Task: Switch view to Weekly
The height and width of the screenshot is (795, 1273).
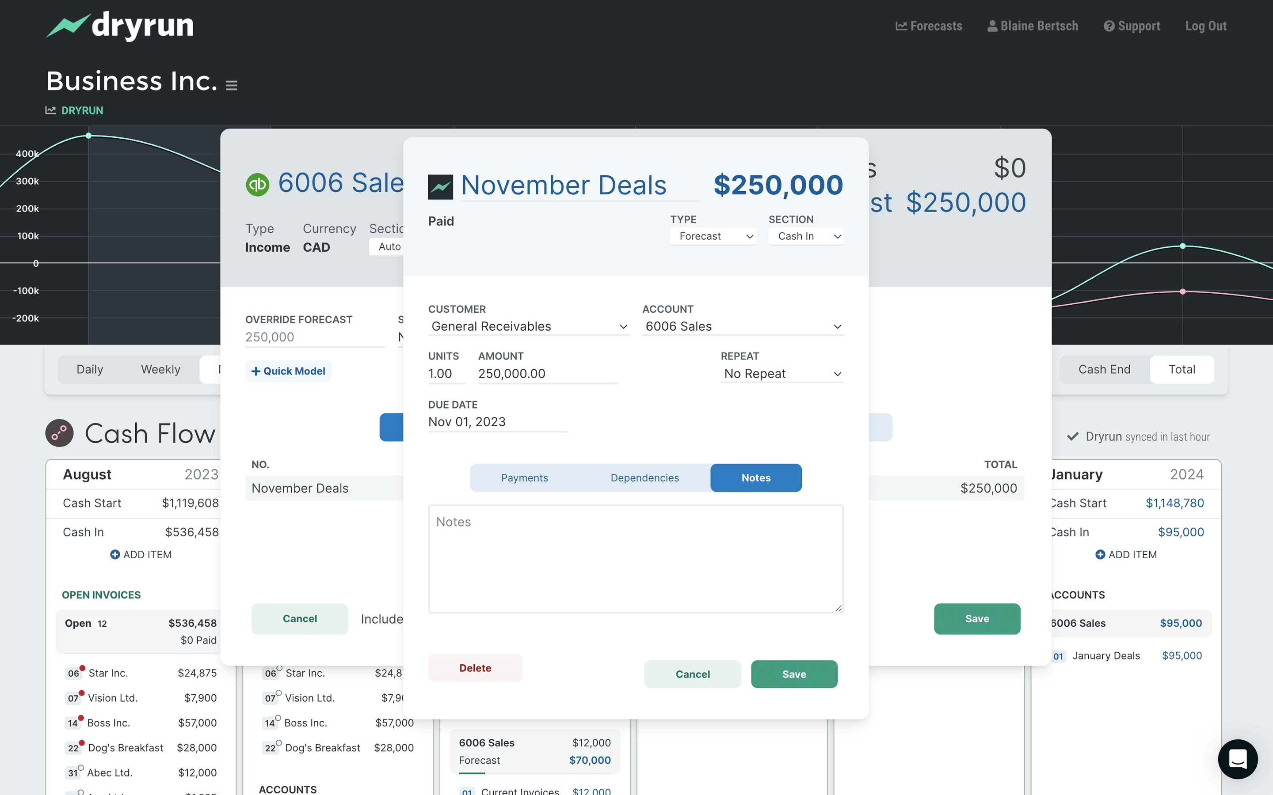Action: click(x=160, y=369)
